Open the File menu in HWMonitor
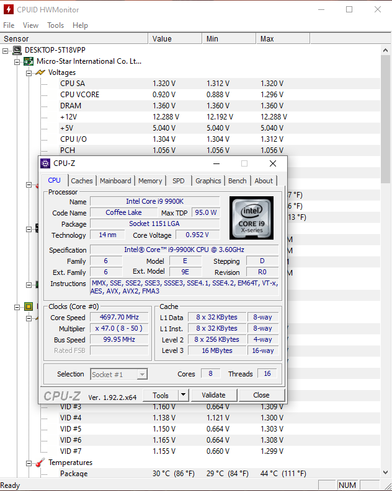This screenshot has height=491, width=392. (x=9, y=25)
